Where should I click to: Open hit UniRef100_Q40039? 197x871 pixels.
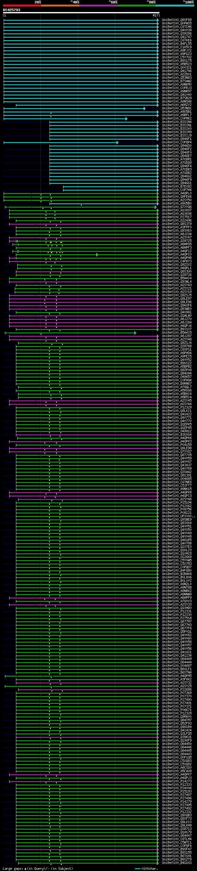pyautogui.click(x=177, y=30)
